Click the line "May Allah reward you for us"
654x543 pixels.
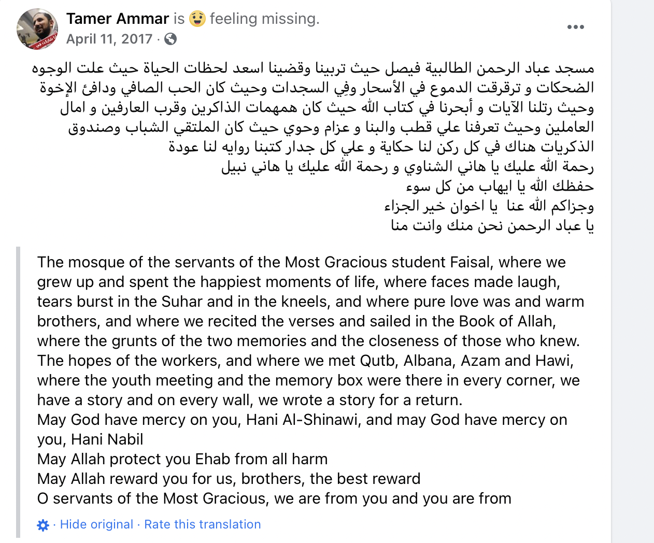[x=229, y=479]
